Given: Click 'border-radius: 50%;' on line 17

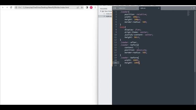Looking at the screenshot, I should tap(136, 53).
